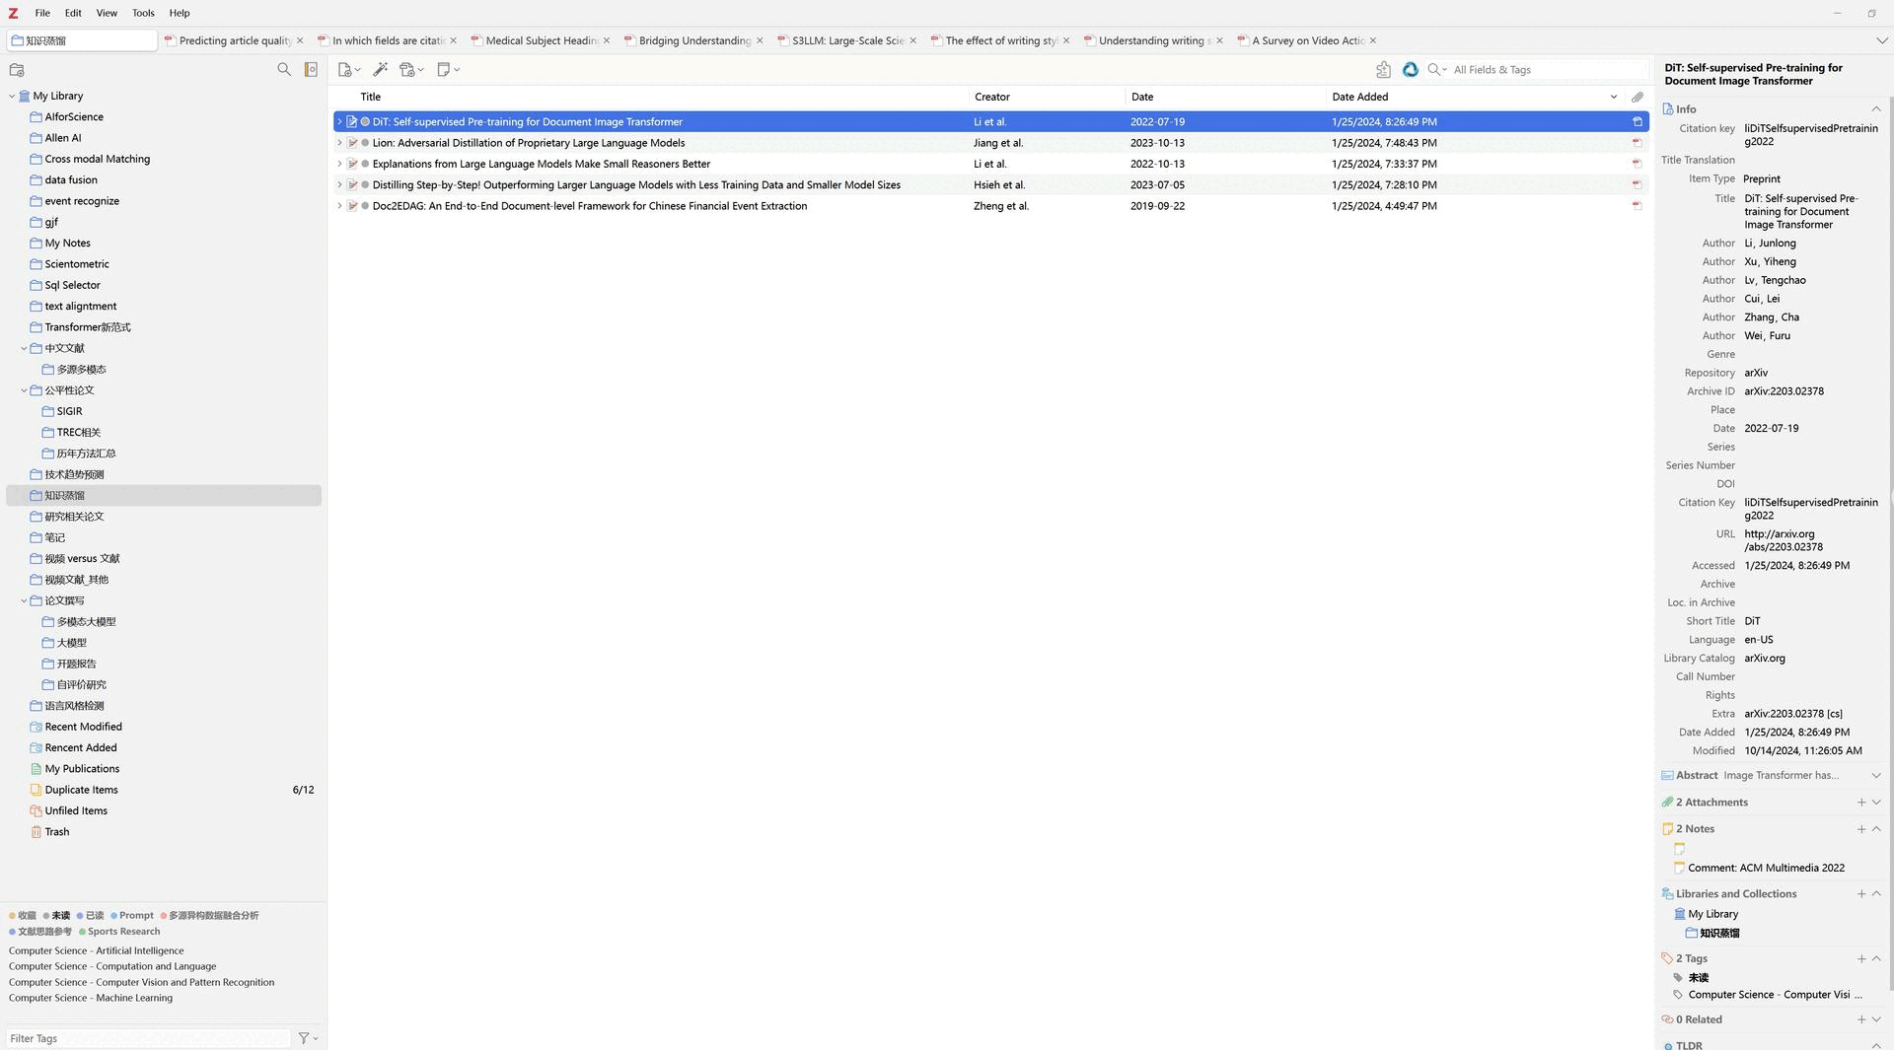Toggle the Sports Research tag filter
Image resolution: width=1894 pixels, height=1051 pixels.
point(119,933)
